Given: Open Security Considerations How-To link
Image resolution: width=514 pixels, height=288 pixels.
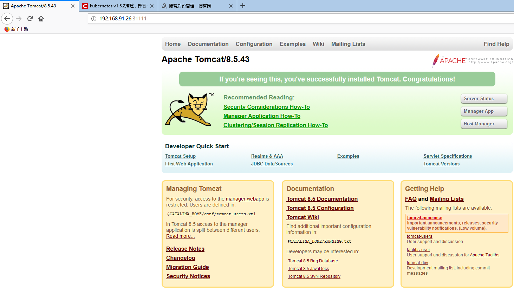Looking at the screenshot, I should (267, 107).
